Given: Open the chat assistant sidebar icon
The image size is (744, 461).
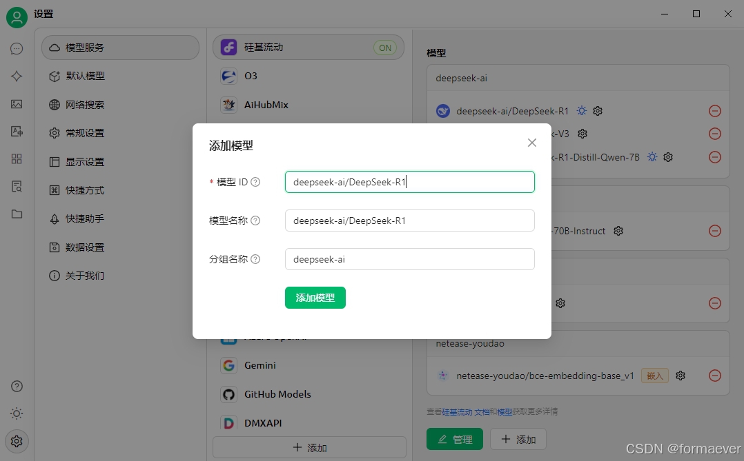Looking at the screenshot, I should (17, 49).
